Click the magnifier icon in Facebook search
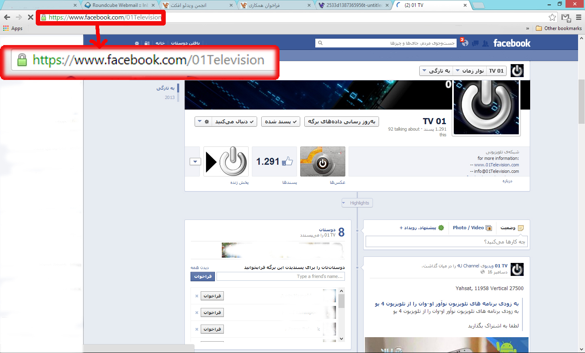The height and width of the screenshot is (353, 585). (x=320, y=43)
